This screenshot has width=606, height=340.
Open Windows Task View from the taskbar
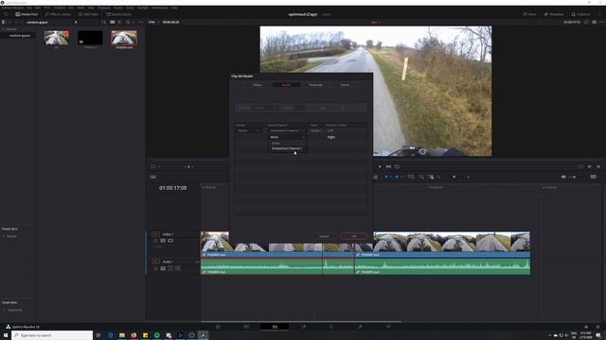point(98,335)
